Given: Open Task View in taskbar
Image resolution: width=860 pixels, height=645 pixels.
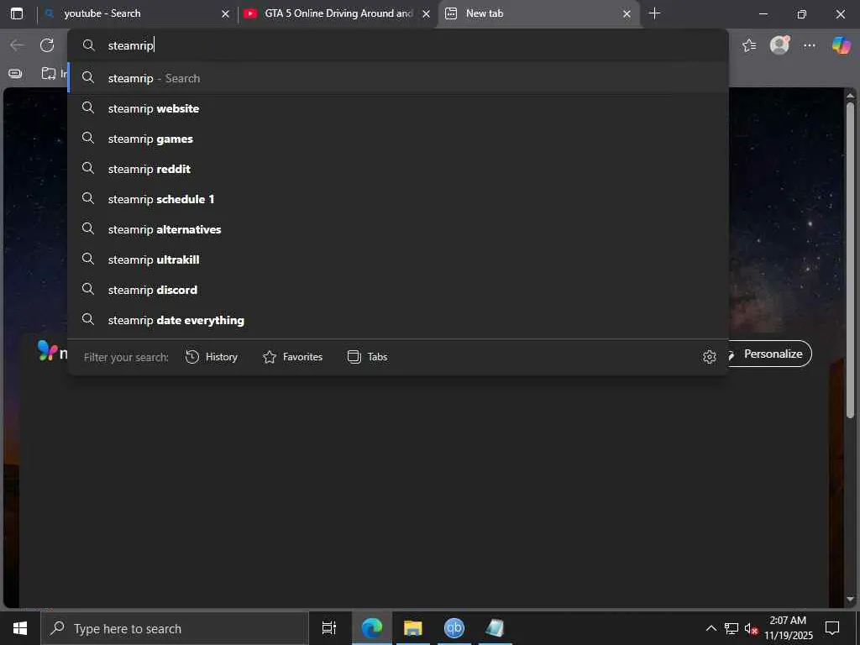Looking at the screenshot, I should coord(329,628).
